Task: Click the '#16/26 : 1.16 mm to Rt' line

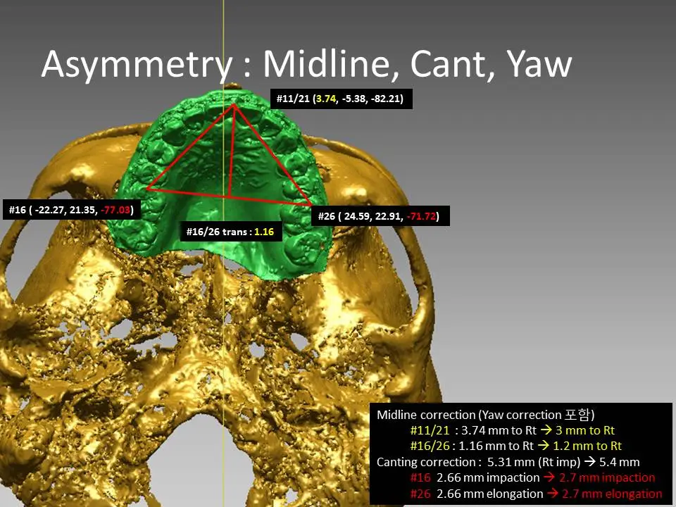Action: click(515, 446)
